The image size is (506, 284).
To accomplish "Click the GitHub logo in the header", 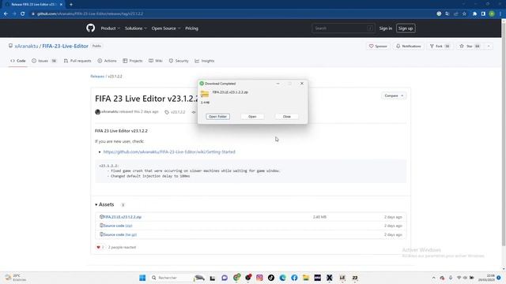I will 91,28.
